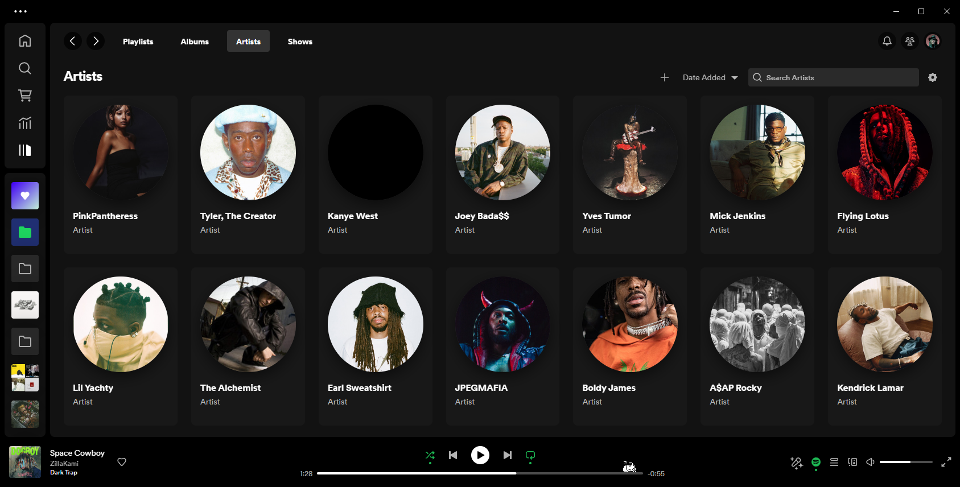
Task: Open the album art playlist at sidebar bottom
Action: point(25,414)
